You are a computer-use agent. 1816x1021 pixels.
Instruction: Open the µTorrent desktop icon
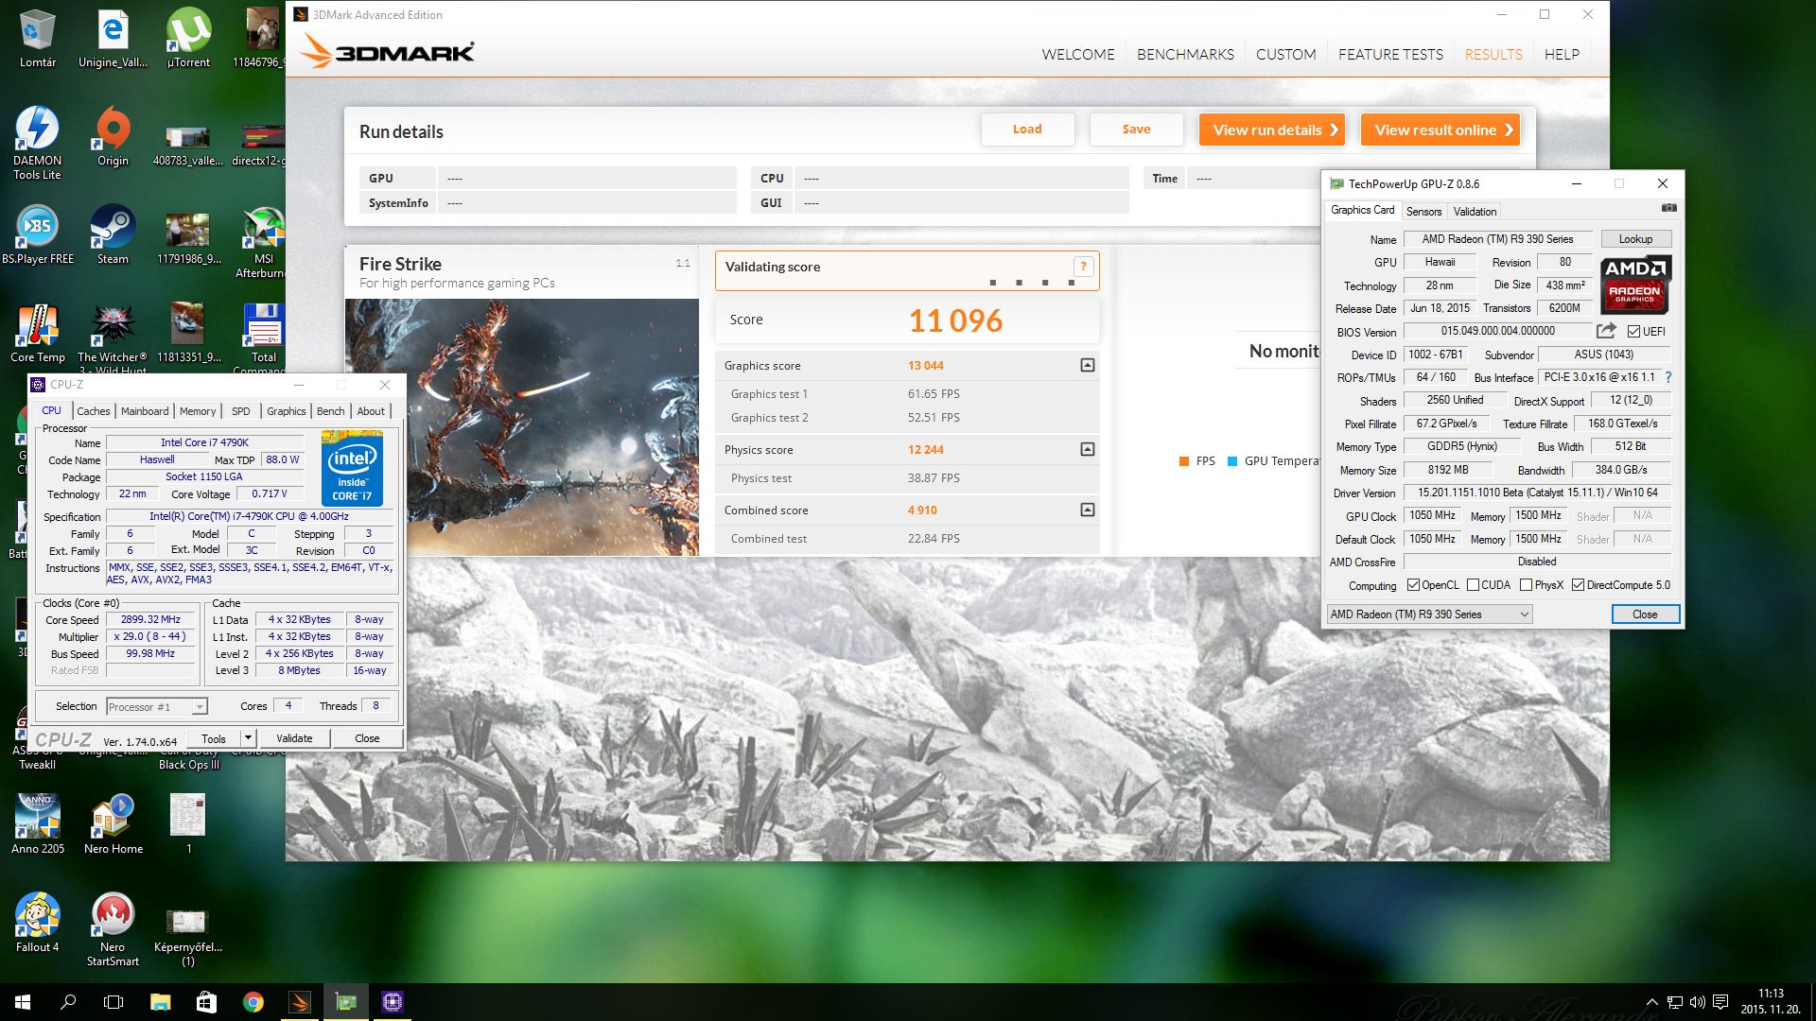(x=188, y=38)
